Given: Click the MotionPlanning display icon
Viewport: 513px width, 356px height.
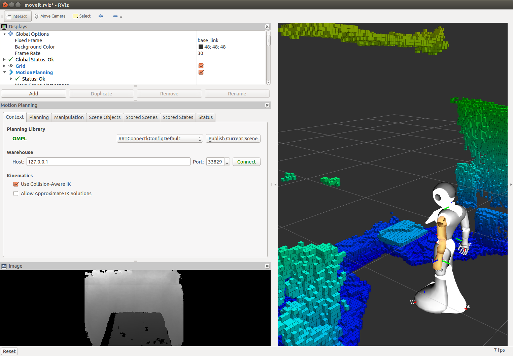Looking at the screenshot, I should point(11,72).
